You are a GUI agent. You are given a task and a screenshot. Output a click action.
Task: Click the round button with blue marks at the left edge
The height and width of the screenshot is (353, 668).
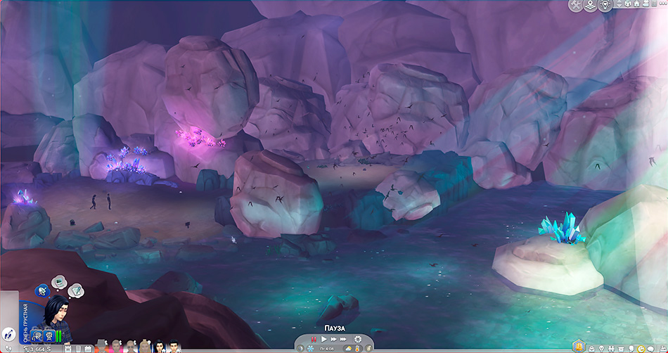(8, 334)
